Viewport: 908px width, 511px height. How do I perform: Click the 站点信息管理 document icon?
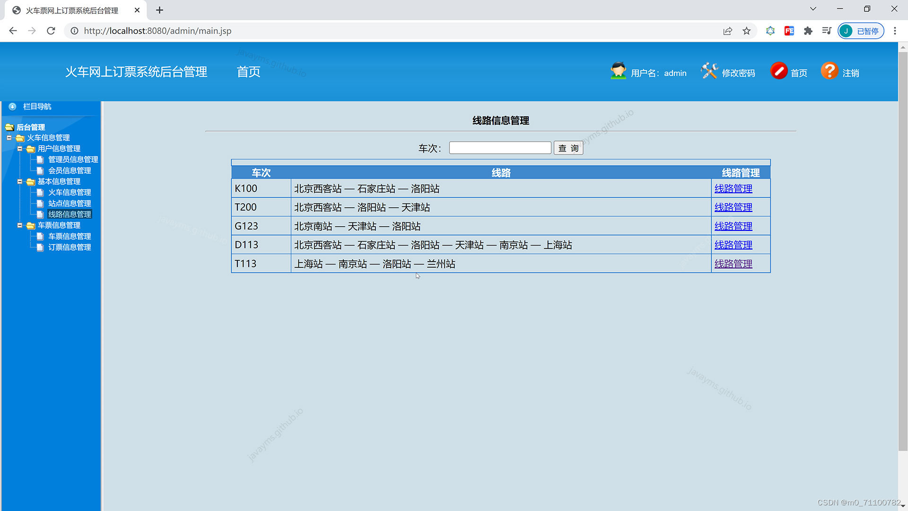pyautogui.click(x=40, y=203)
